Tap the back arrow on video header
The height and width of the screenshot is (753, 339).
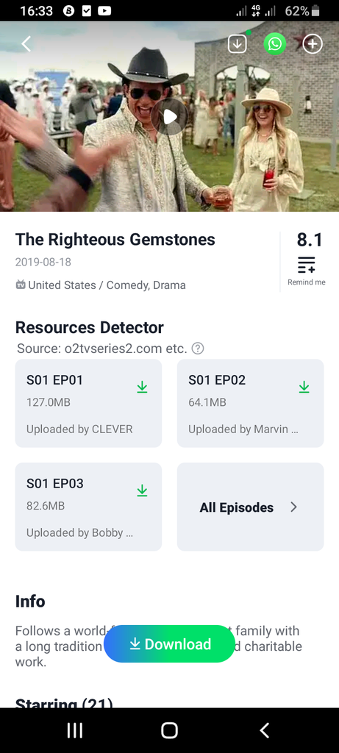[26, 44]
